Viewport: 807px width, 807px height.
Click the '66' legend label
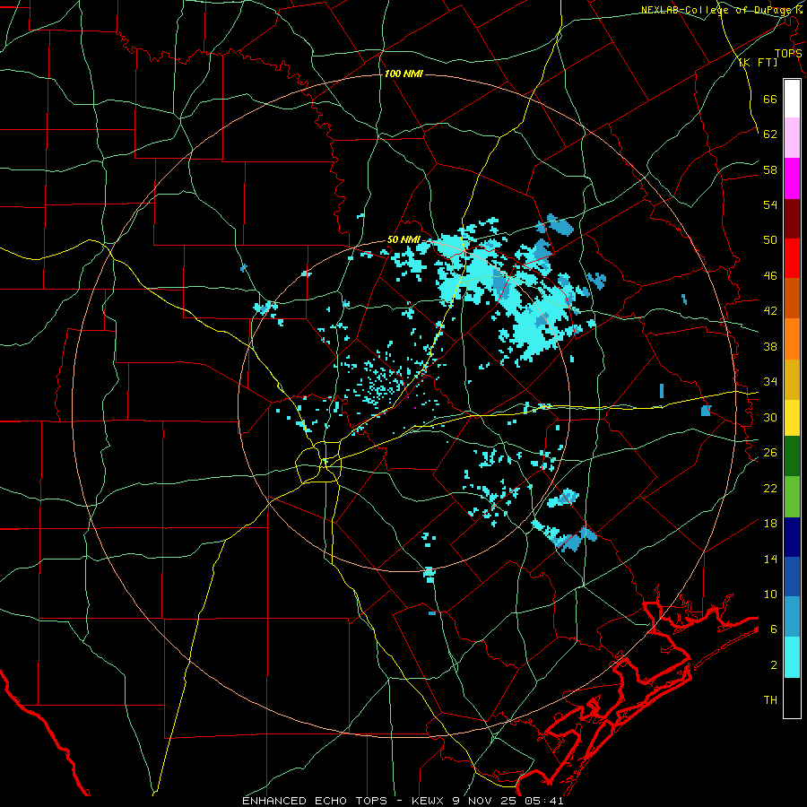770,99
